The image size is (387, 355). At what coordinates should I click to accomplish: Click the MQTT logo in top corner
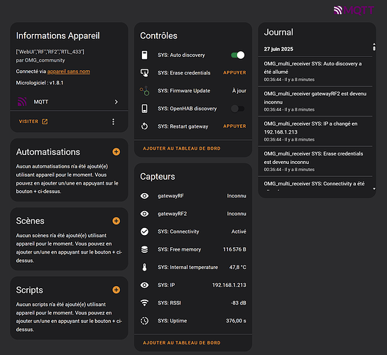coord(354,10)
